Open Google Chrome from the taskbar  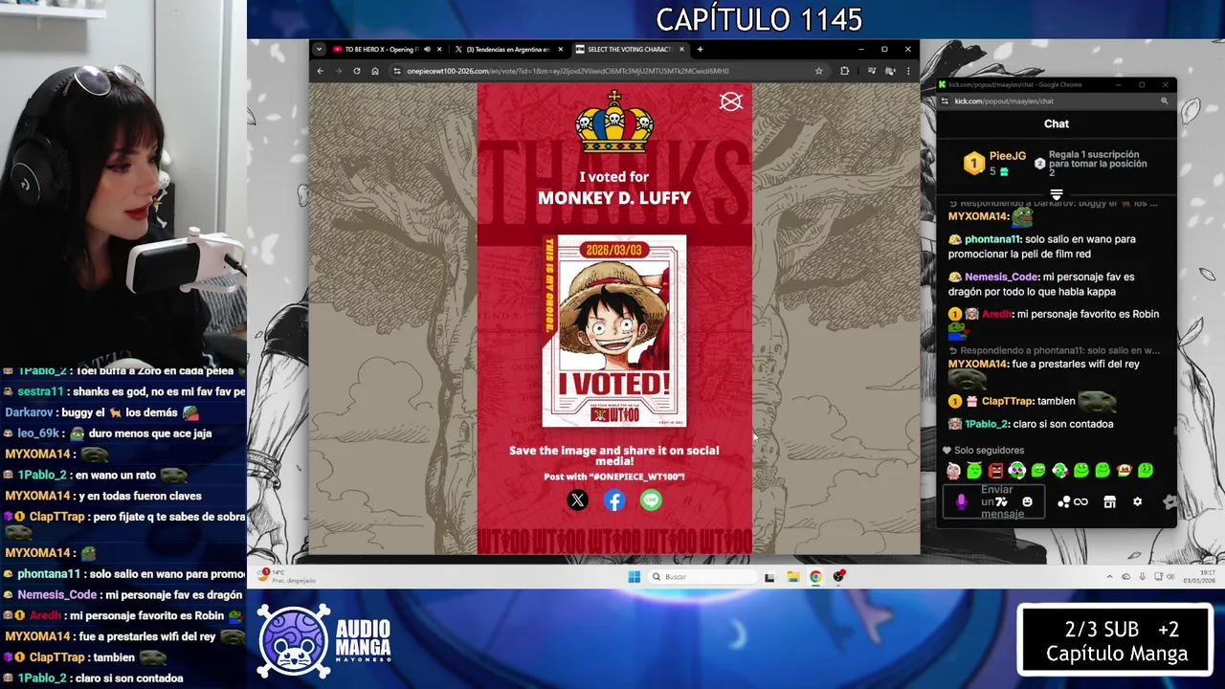815,576
